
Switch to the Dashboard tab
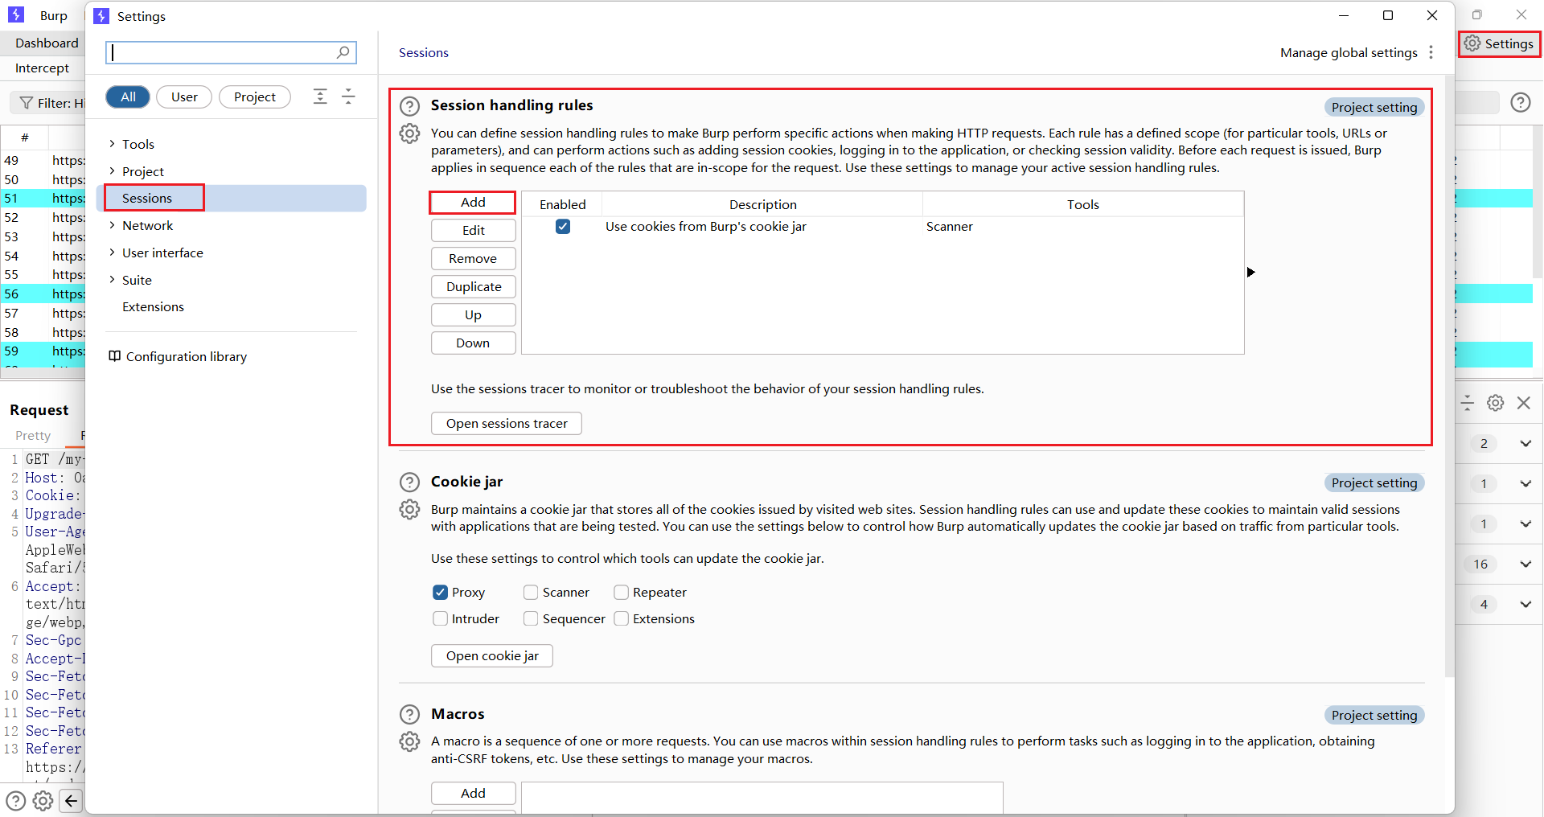[x=47, y=43]
